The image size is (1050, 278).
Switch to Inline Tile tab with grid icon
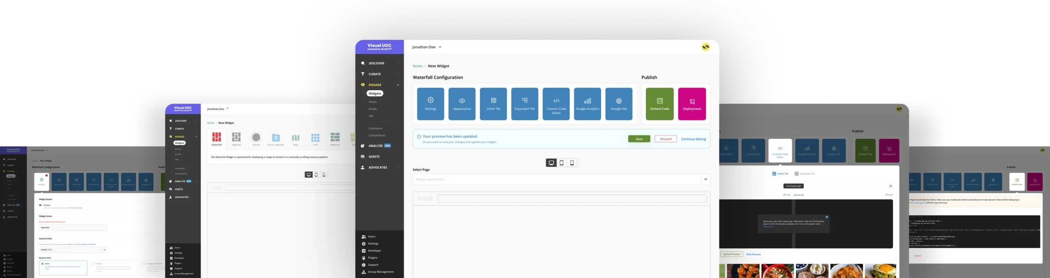780,174
